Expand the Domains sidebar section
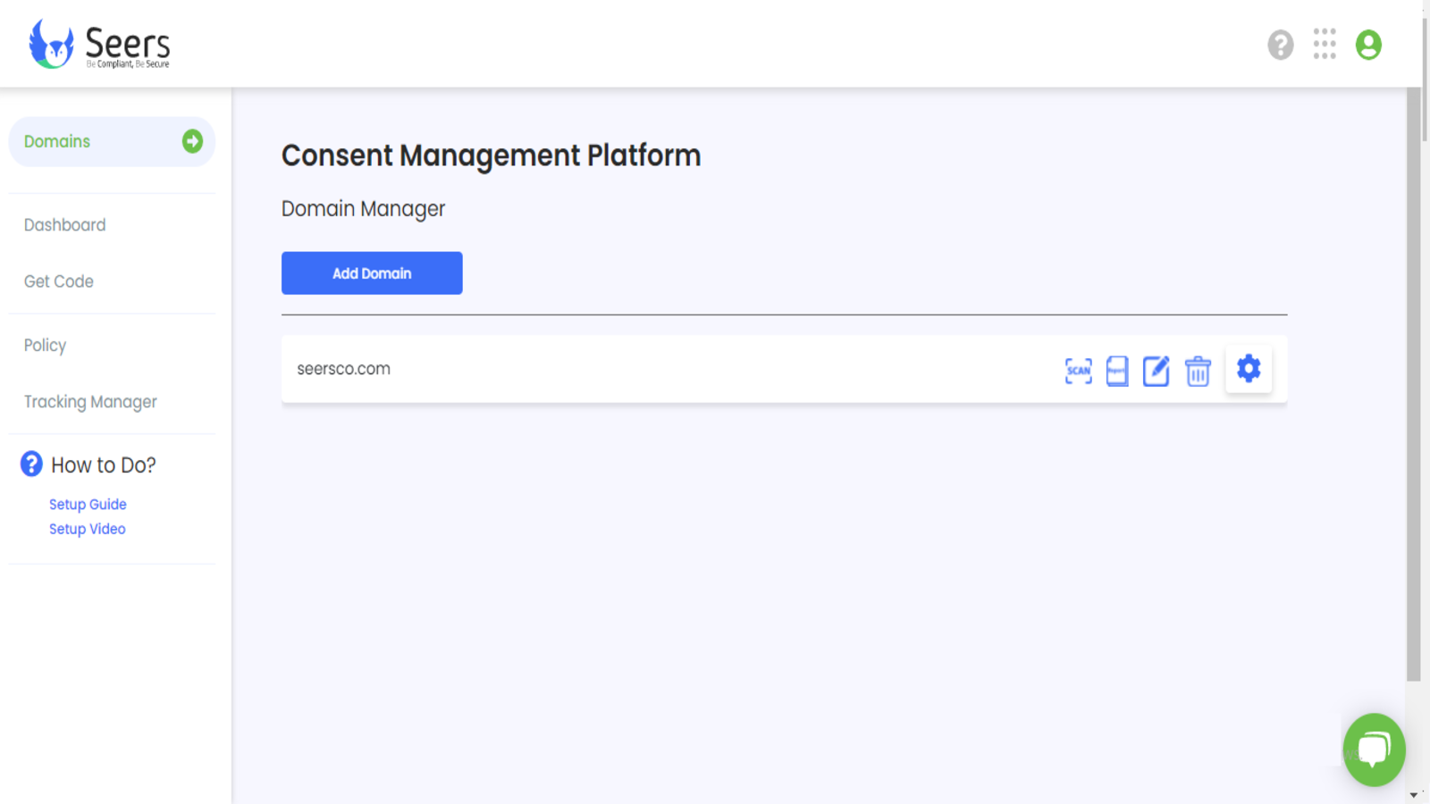 point(57,141)
